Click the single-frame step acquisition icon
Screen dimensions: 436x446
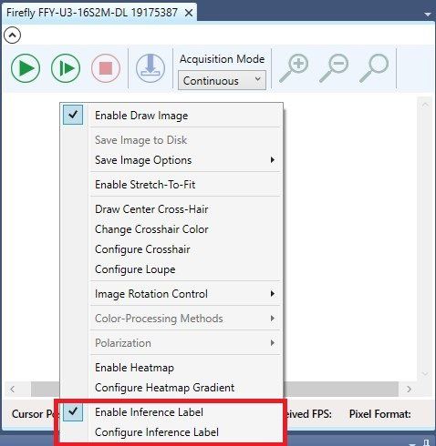[x=66, y=68]
